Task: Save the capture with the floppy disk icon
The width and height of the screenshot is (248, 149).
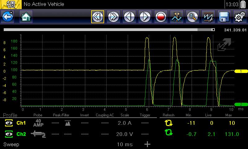Action: (224, 17)
